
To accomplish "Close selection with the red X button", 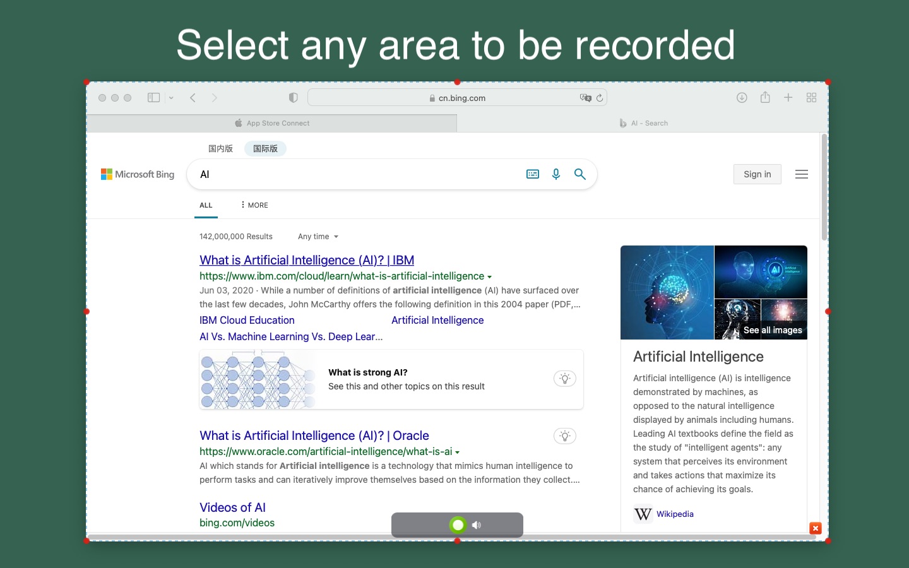I will 816,528.
